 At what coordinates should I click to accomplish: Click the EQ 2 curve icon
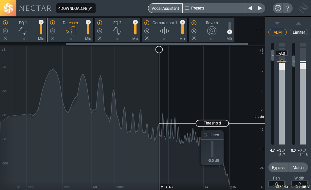tap(117, 31)
